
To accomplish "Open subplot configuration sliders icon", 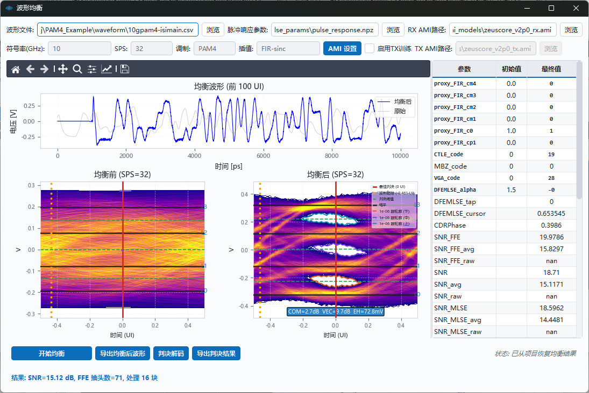I will (x=92, y=69).
